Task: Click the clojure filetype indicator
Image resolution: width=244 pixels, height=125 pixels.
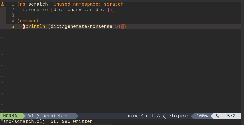Action: coord(178,116)
